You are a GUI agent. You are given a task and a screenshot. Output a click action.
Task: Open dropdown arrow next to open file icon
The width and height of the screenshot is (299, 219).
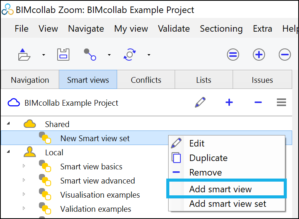pyautogui.click(x=43, y=55)
